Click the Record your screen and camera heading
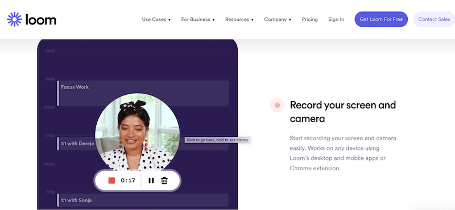455x210 pixels. tap(343, 112)
